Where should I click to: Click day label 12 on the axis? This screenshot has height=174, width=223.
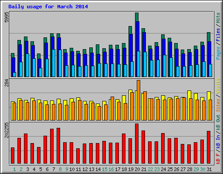[x=85, y=169]
